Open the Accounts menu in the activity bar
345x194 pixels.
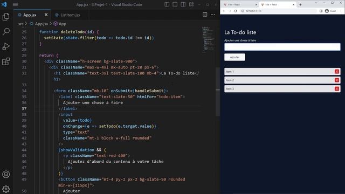point(6,174)
